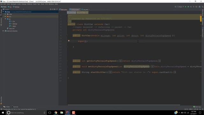This screenshot has width=204, height=115.
Task: Click the tool-window toggle icon in bottom-left corner
Action: coord(1,109)
